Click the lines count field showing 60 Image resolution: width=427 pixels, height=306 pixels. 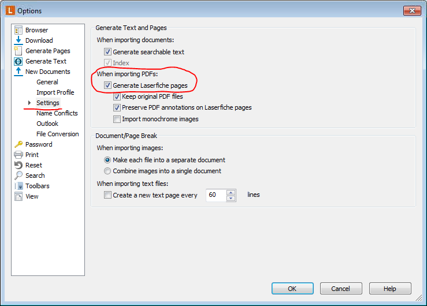click(x=216, y=195)
